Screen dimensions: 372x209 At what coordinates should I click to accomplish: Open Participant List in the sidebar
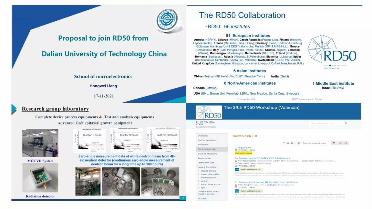[x=206, y=163]
